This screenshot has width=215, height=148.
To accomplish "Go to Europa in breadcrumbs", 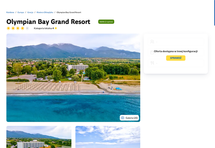I will pyautogui.click(x=21, y=12).
